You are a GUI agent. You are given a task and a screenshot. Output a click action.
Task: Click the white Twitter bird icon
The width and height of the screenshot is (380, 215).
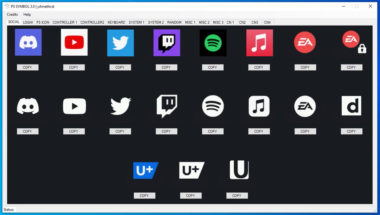(x=121, y=106)
